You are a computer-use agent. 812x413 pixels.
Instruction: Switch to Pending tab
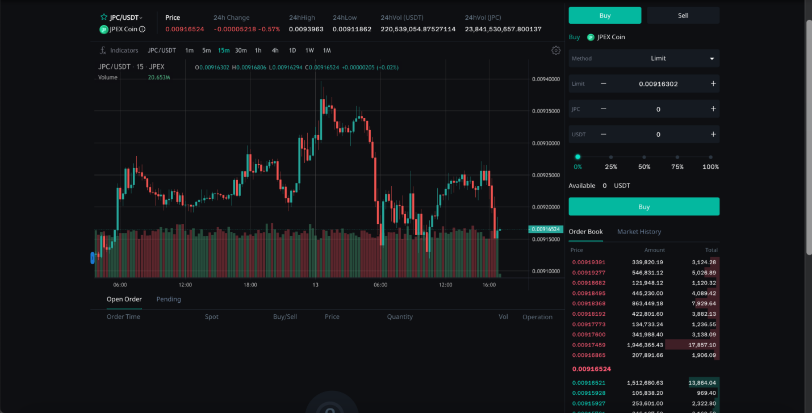coord(169,299)
